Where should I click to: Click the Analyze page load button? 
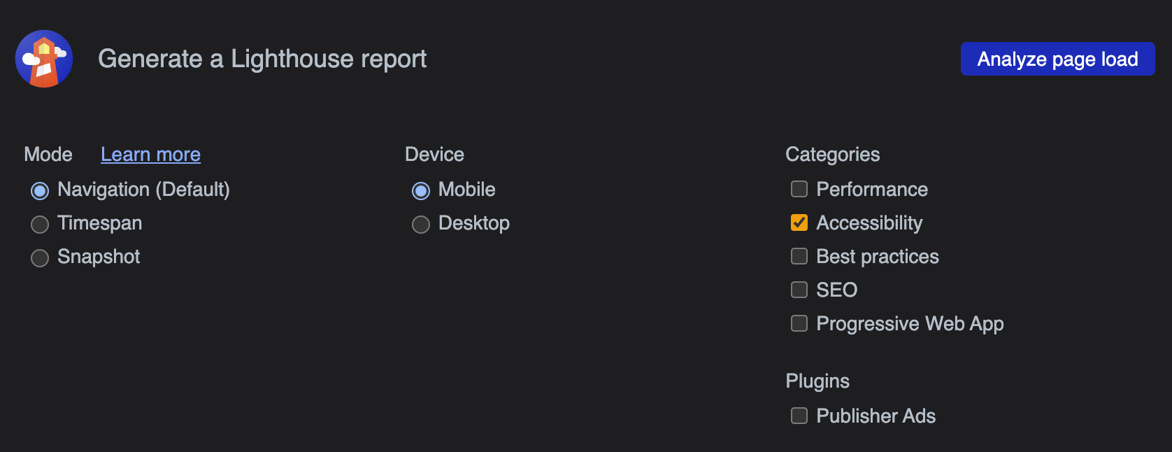click(1057, 59)
